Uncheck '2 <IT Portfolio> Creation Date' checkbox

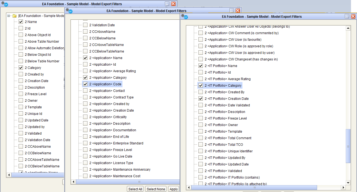click(x=201, y=99)
